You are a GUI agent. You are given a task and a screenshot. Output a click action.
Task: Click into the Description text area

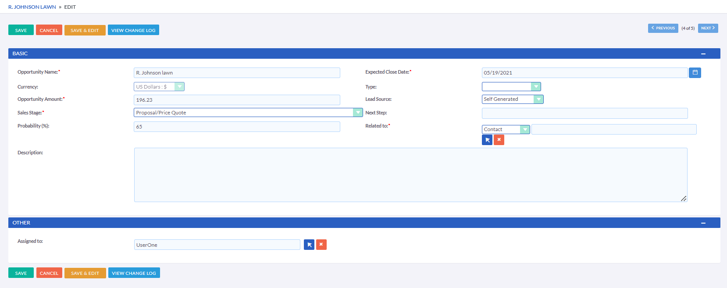pyautogui.click(x=410, y=175)
